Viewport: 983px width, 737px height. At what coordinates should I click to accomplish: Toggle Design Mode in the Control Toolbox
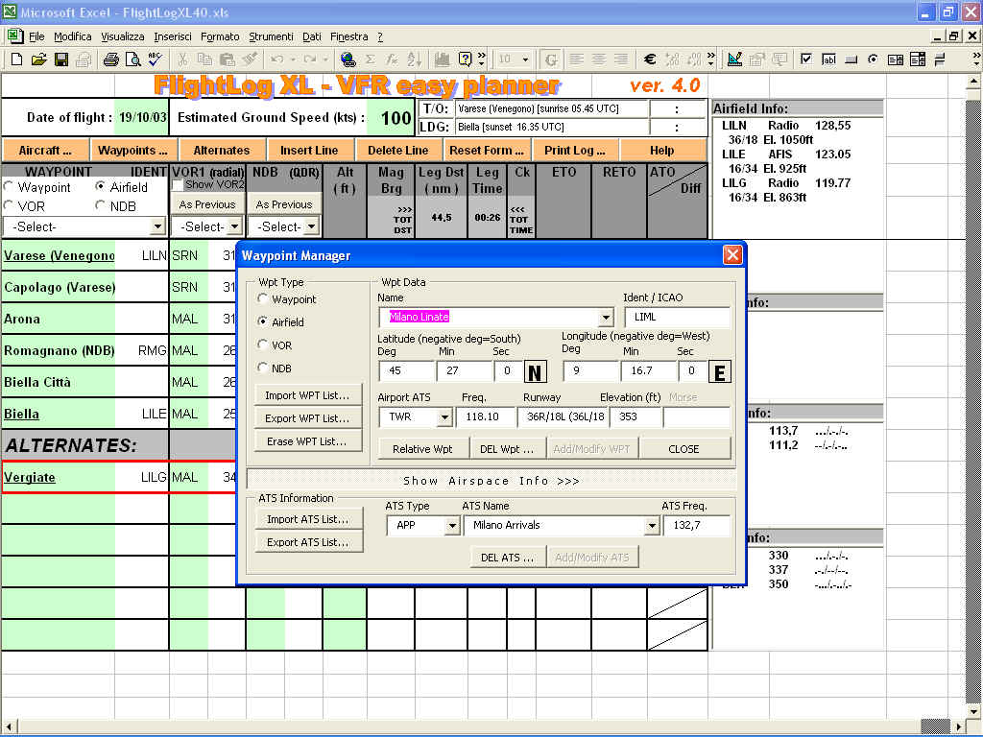point(734,59)
